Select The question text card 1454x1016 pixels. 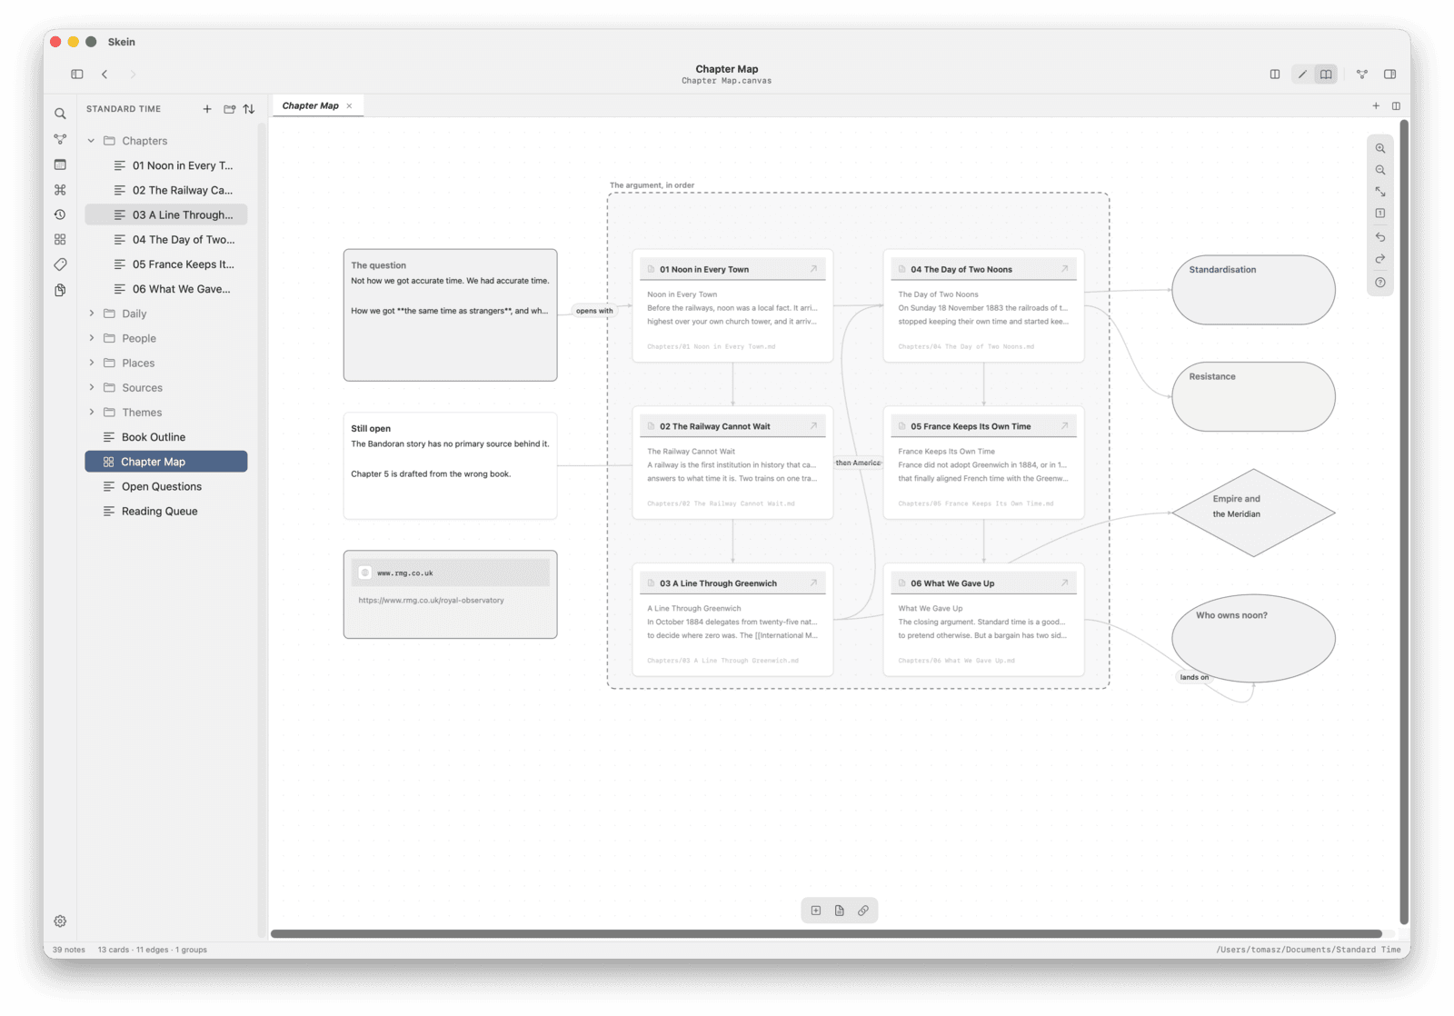click(450, 315)
